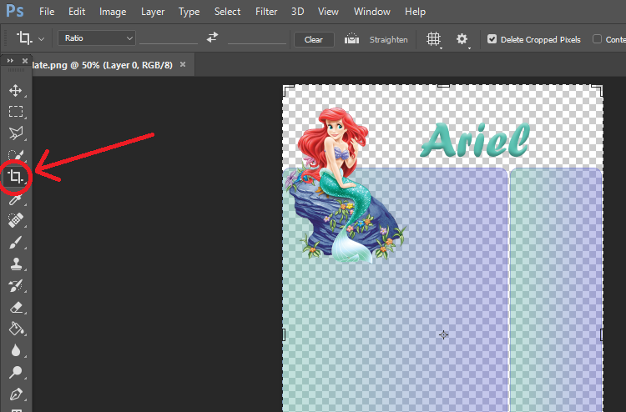Select the Eyedropper tool
Screen dimensions: 626x412
(16, 199)
